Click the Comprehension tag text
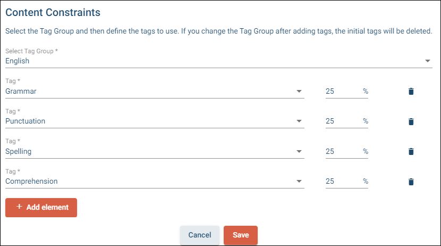The image size is (441, 246). pos(31,181)
